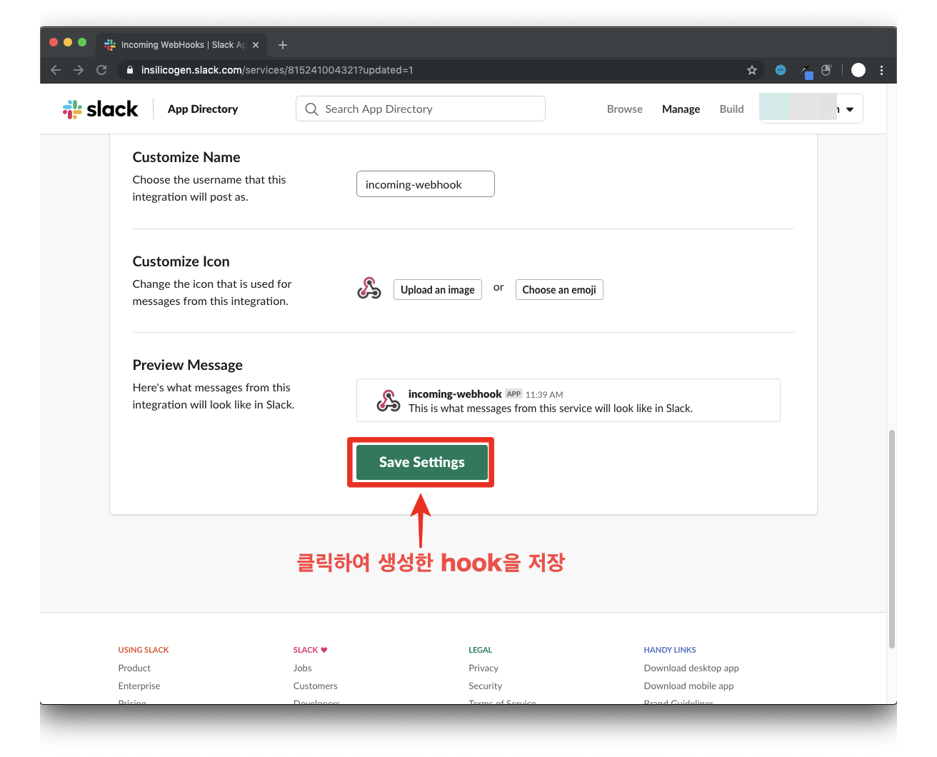
Task: Close the Incoming WebHooks tab
Action: [x=256, y=45]
